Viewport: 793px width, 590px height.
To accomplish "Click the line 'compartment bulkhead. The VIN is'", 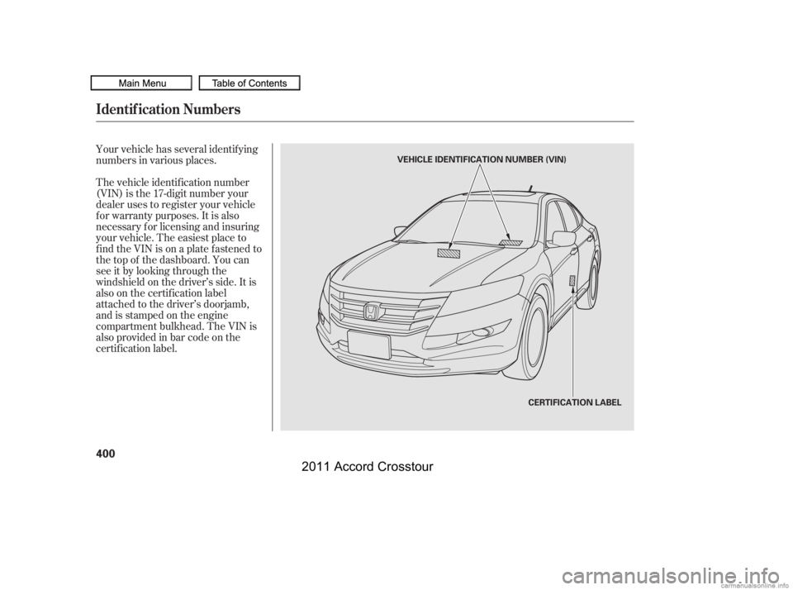I will click(176, 326).
